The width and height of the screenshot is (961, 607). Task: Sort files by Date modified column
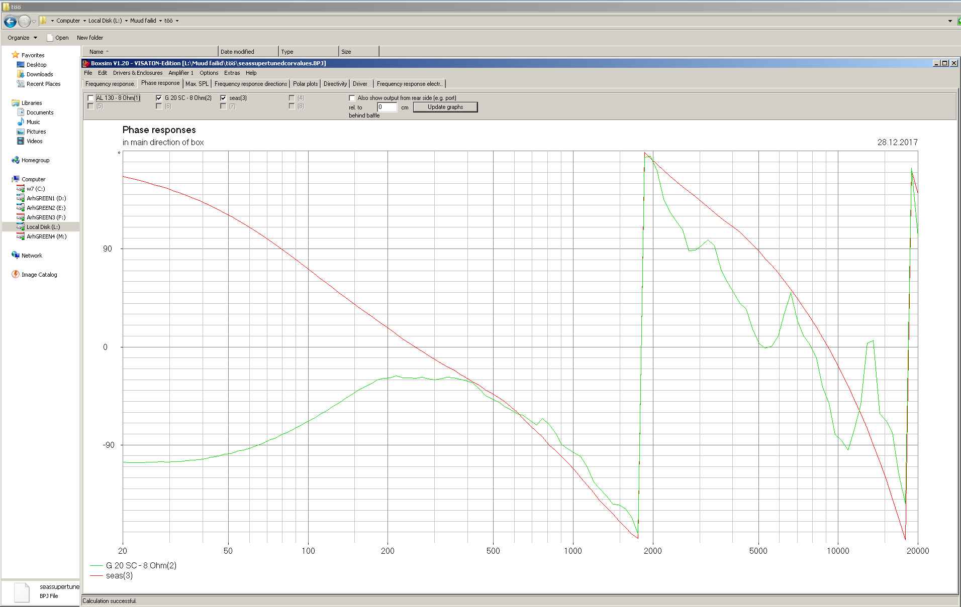[x=248, y=52]
